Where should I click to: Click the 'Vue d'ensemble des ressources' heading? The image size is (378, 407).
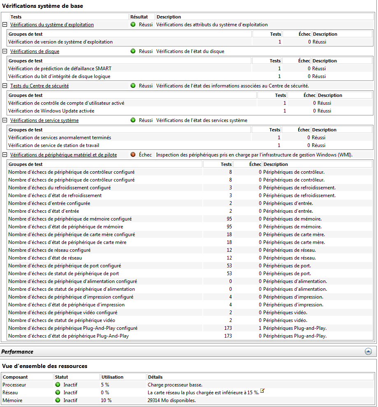(x=45, y=366)
